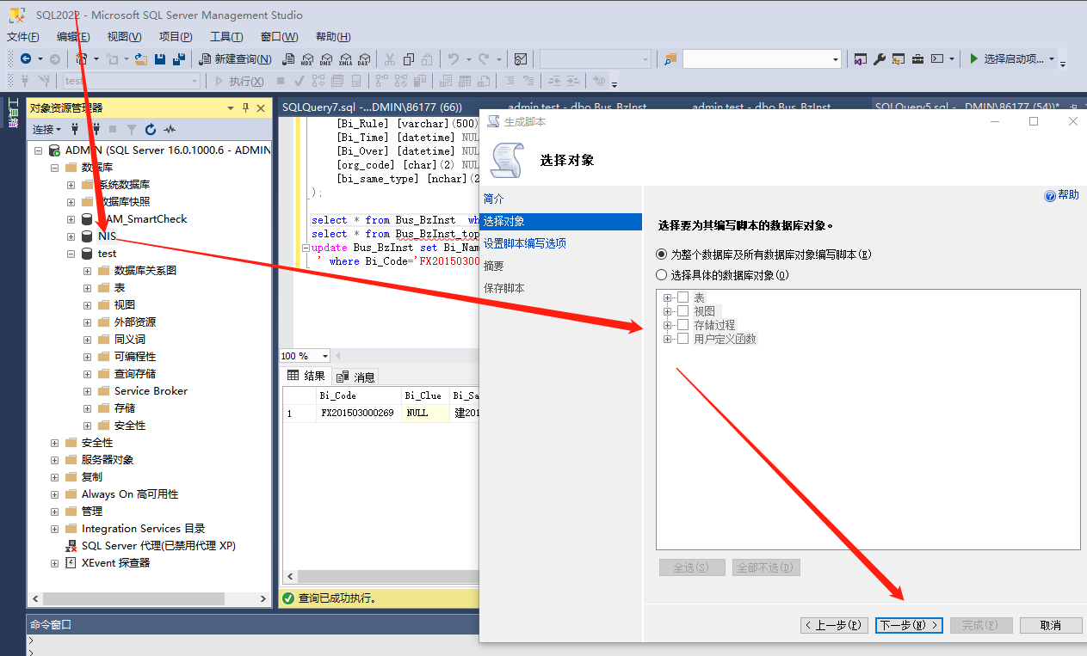1087x656 pixels.
Task: Click the Save floppy disk icon
Action: [160, 59]
